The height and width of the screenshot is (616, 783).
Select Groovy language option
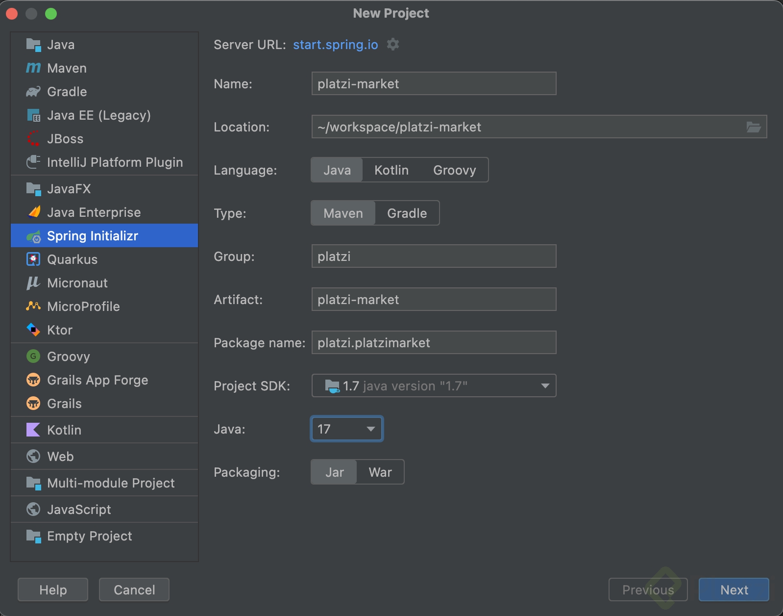pos(455,170)
